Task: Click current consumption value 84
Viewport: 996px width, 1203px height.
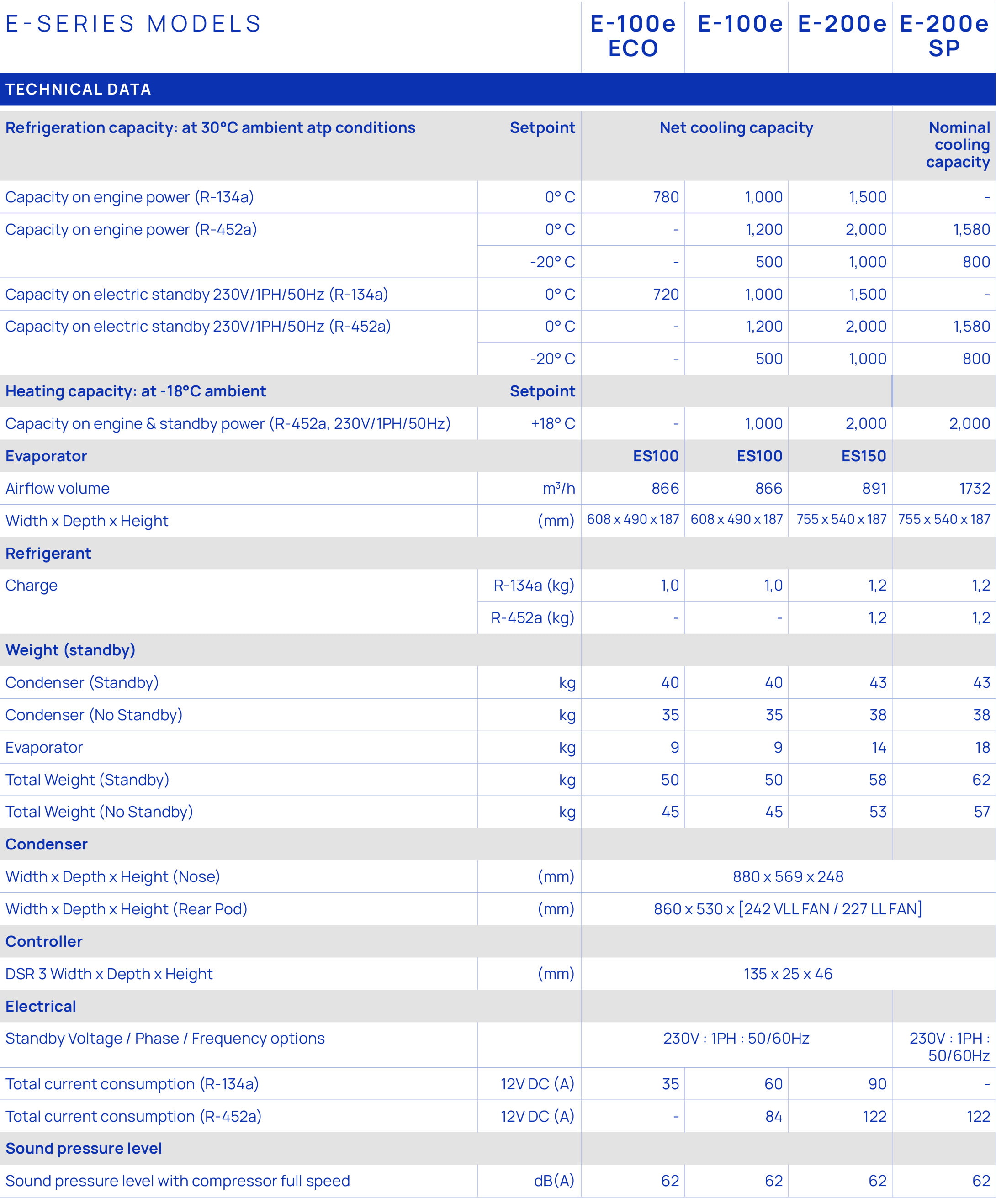Action: (773, 1117)
